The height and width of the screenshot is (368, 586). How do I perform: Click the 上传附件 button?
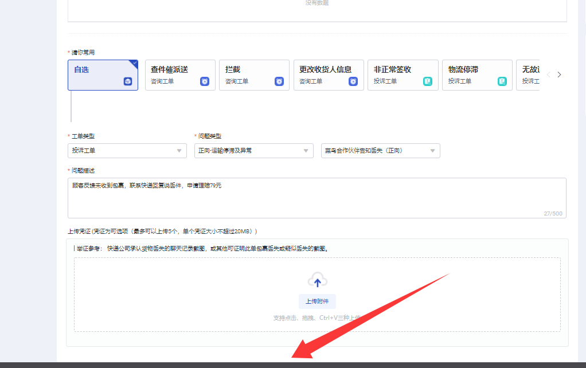(317, 301)
